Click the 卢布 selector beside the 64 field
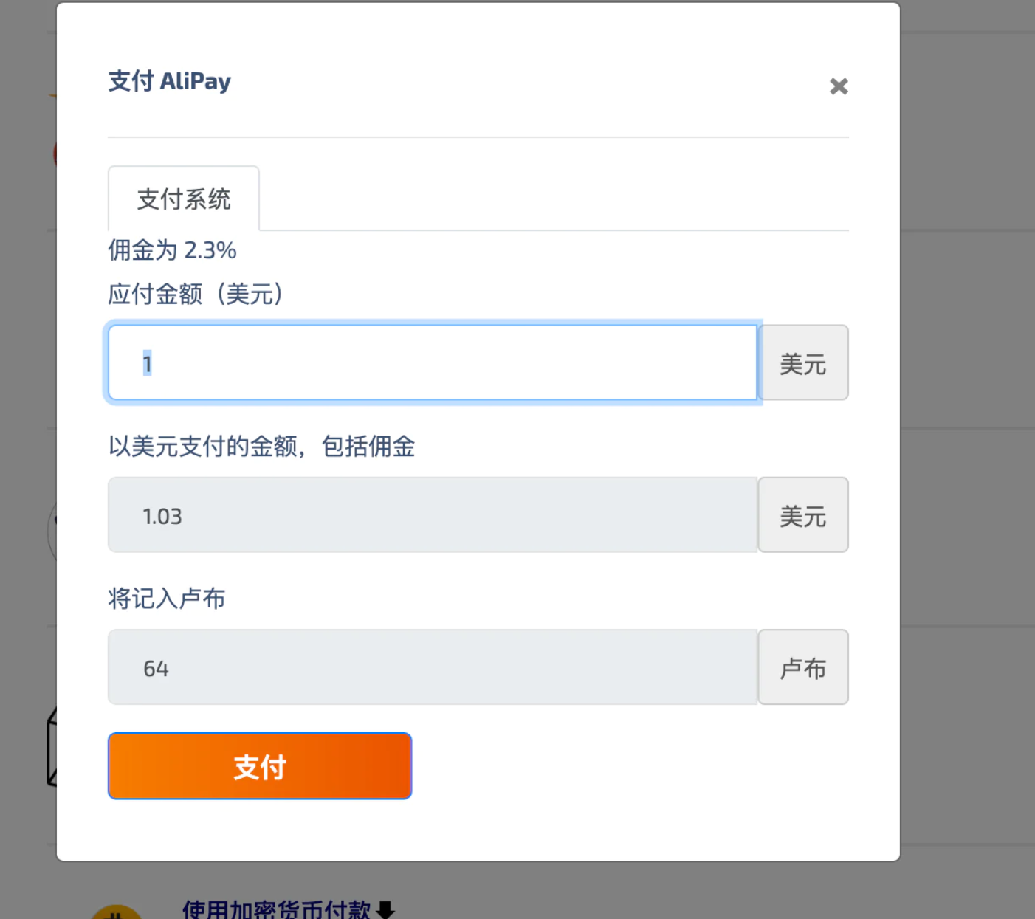The height and width of the screenshot is (919, 1035). [803, 667]
